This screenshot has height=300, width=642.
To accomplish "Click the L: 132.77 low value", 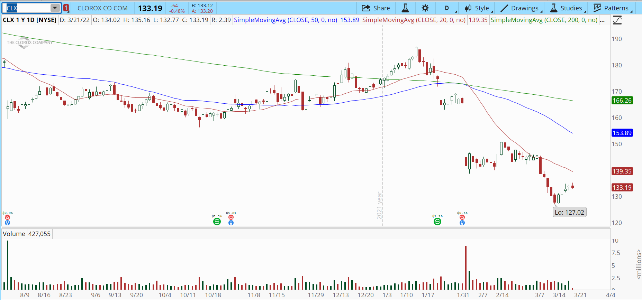I will [166, 20].
